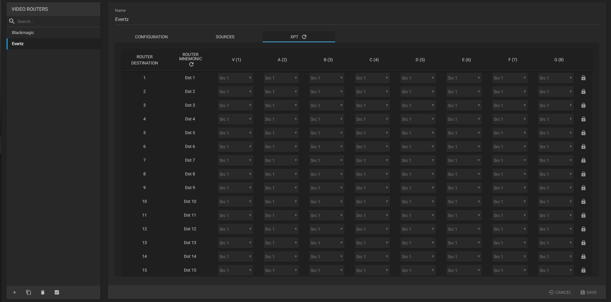The image size is (611, 302).
Task: Click lock icon on Dst 12 row
Action: click(x=583, y=229)
